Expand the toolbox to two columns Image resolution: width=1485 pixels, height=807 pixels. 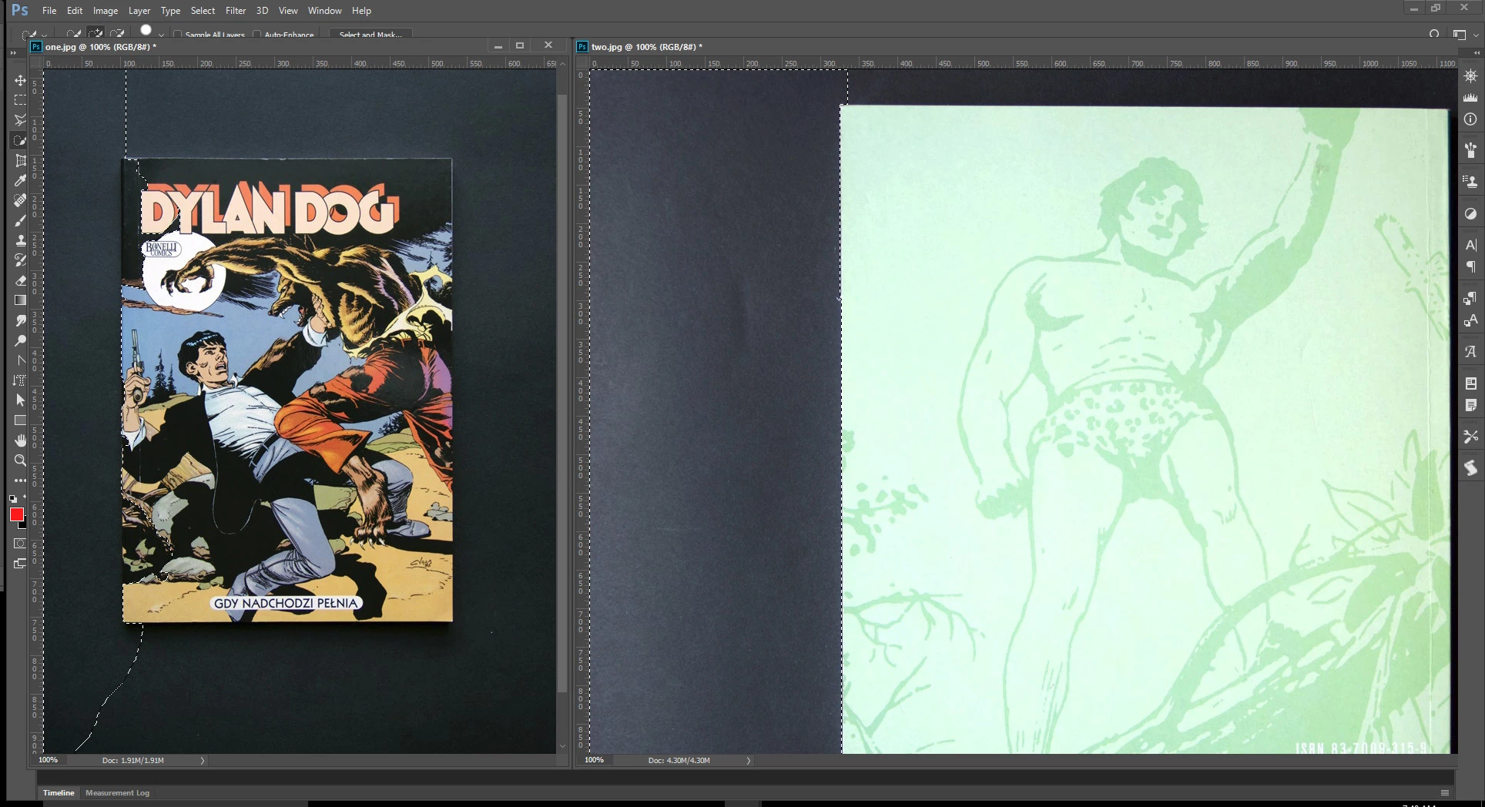click(x=12, y=52)
